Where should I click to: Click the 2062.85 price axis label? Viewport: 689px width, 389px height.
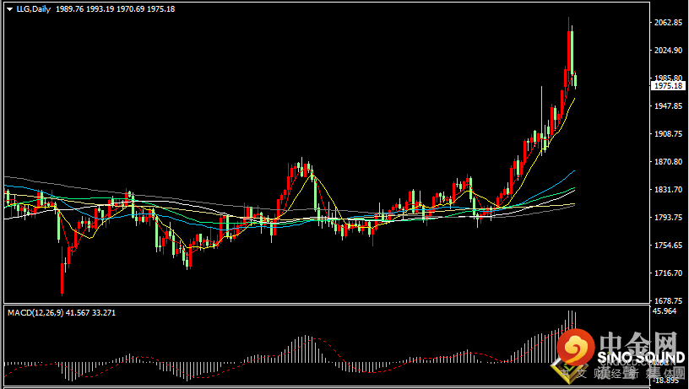(668, 23)
